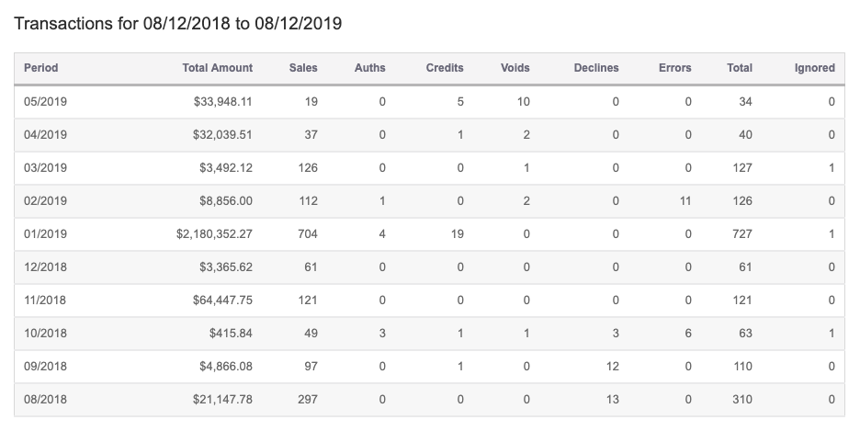Select the $64,447.75 amount for 11/2018
Screen dimensions: 860x431
click(221, 301)
